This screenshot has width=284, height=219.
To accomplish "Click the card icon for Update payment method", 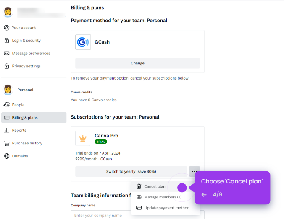I will (x=139, y=208).
